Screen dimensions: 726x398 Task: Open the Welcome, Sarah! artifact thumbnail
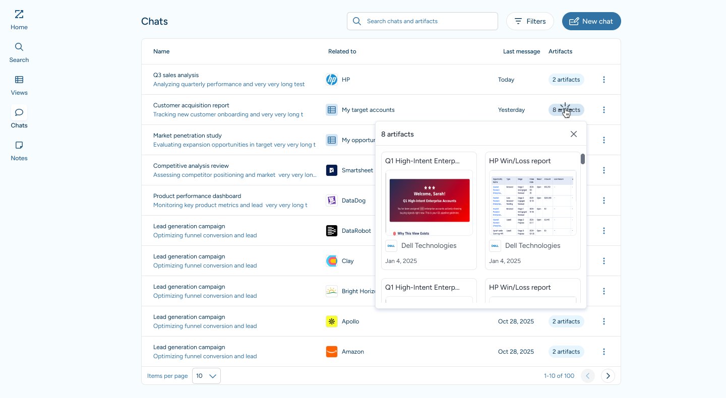click(x=429, y=203)
